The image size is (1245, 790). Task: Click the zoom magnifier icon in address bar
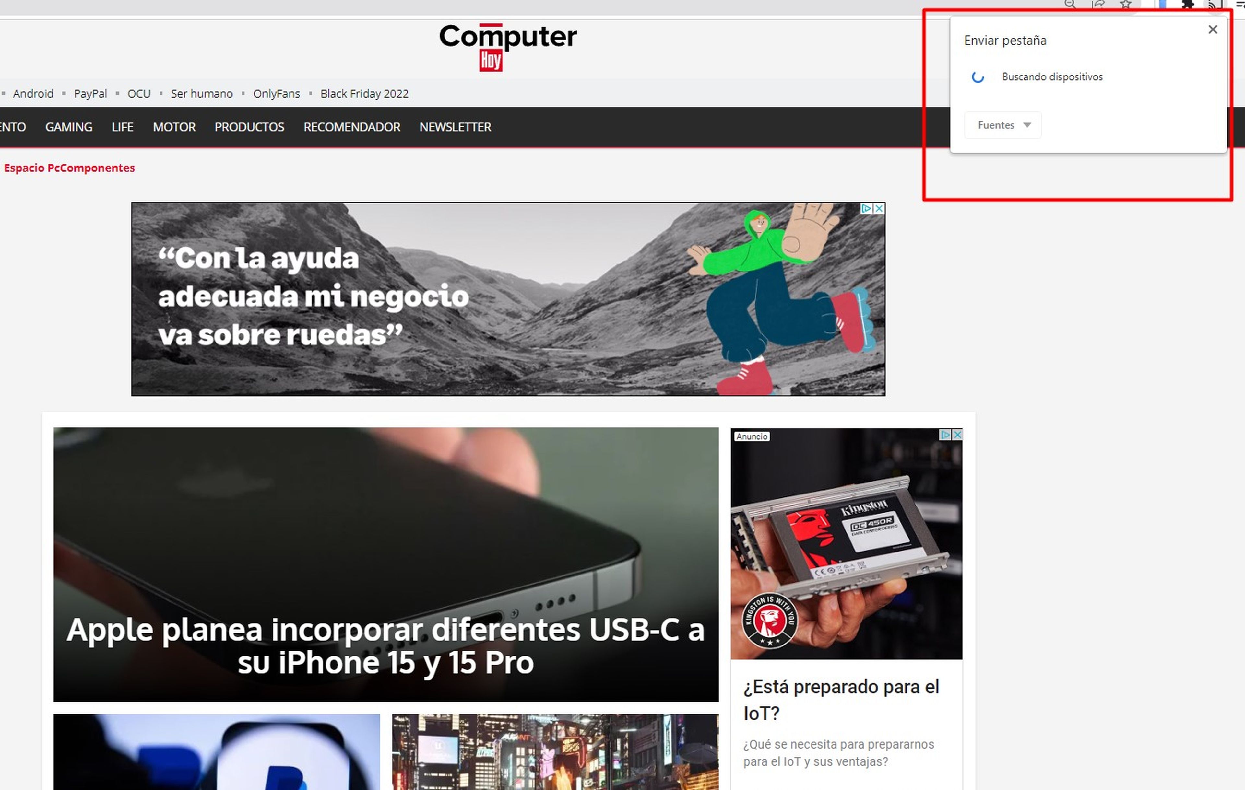click(x=1070, y=5)
